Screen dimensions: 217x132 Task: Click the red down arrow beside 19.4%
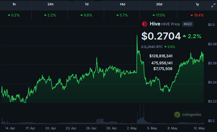click(192, 15)
